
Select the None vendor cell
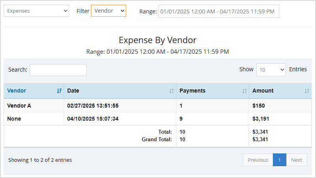34,119
